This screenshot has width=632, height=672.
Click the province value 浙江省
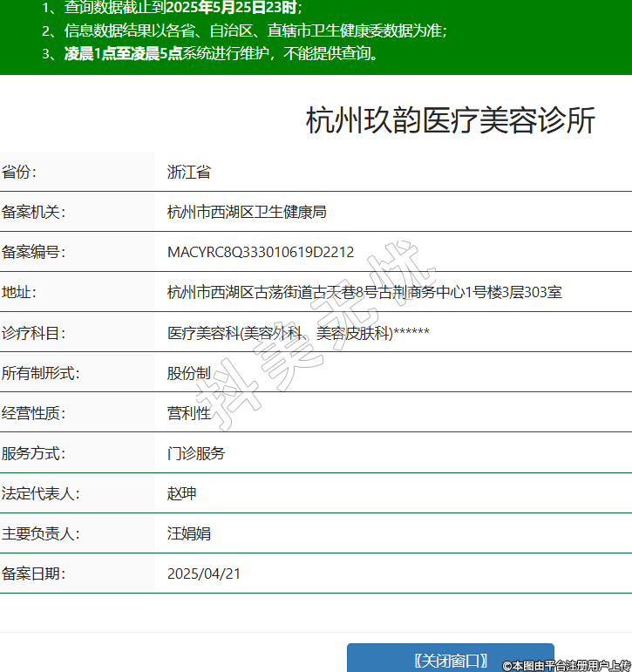pos(189,172)
